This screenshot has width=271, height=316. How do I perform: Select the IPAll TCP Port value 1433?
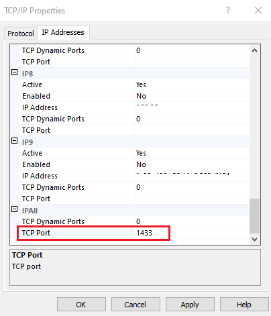(191, 233)
